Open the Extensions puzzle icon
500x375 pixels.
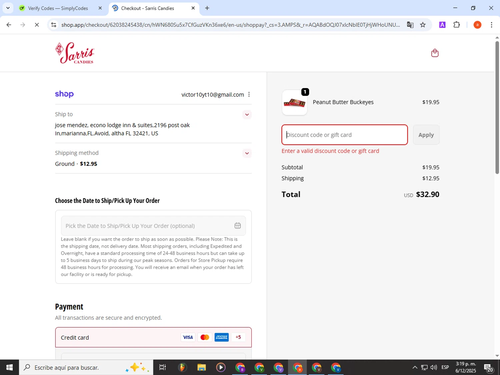tap(457, 25)
